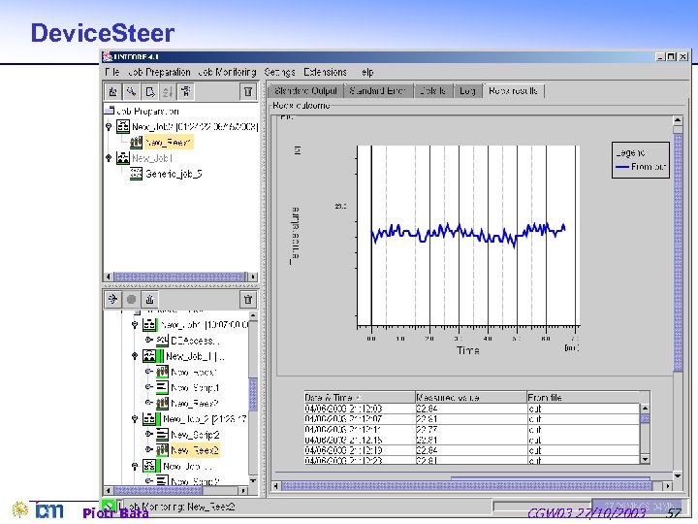Switch to the Log tab
This screenshot has height=524, width=698.
tap(467, 91)
